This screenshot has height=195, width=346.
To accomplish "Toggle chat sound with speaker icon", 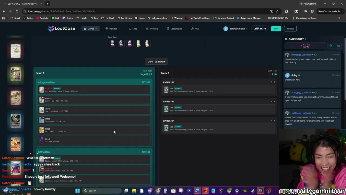I will [x=338, y=46].
